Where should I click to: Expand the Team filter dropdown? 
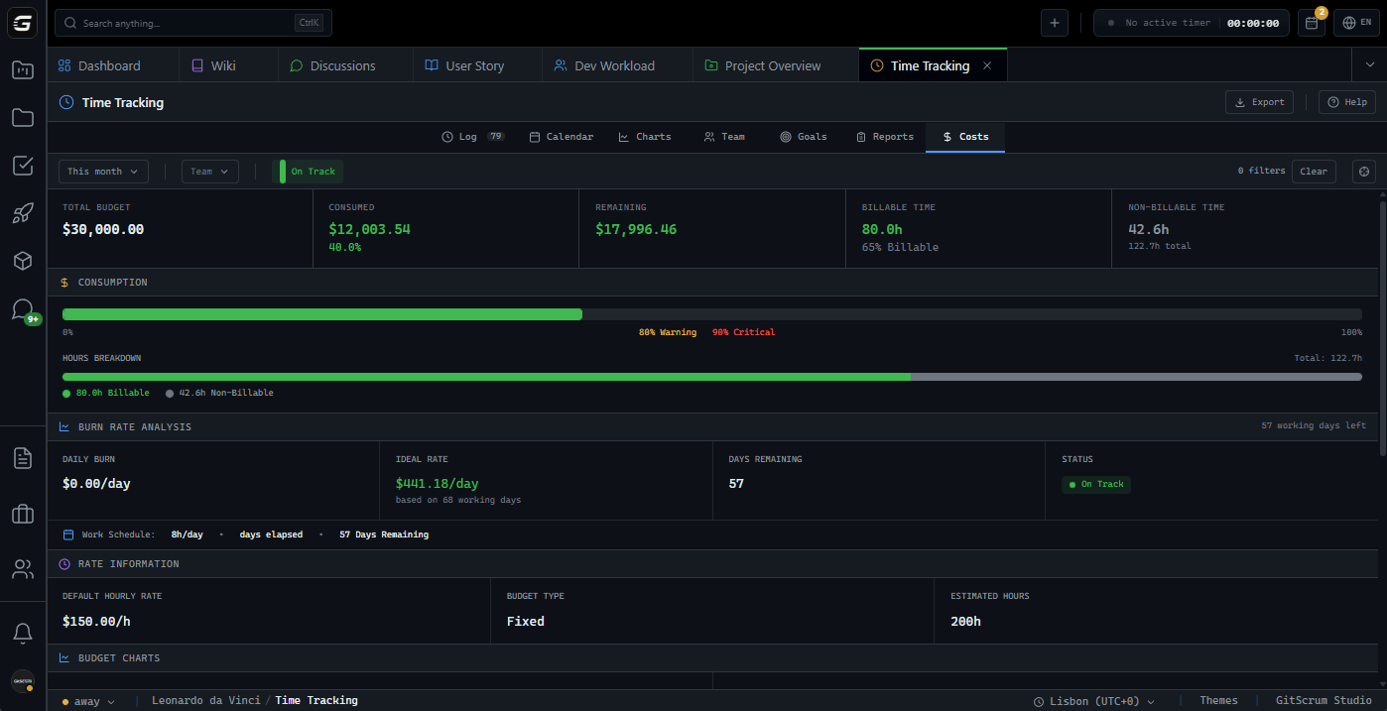coord(208,171)
